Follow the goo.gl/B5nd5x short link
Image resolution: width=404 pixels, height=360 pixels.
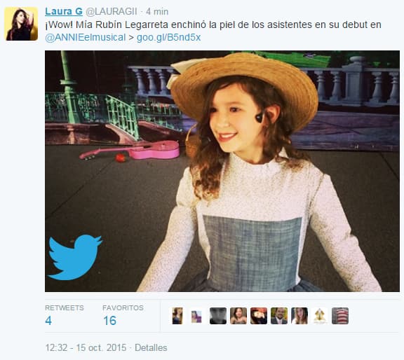(x=168, y=38)
